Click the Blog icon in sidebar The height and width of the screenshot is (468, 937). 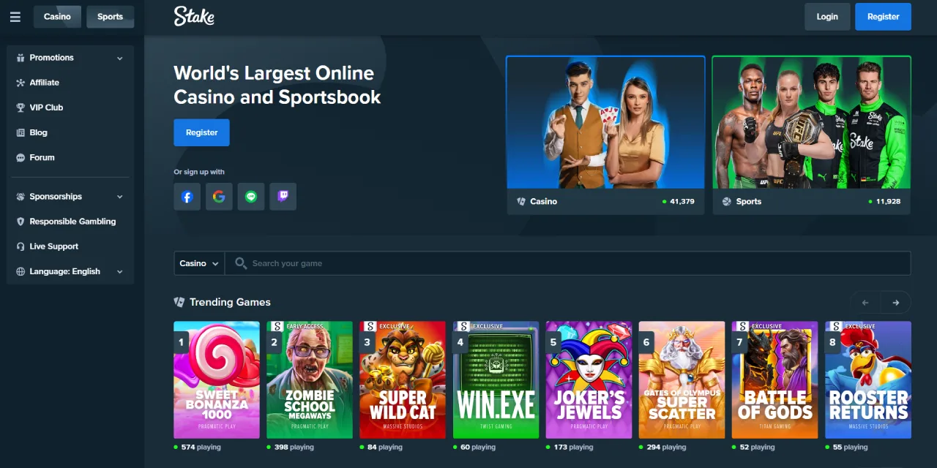click(x=20, y=132)
